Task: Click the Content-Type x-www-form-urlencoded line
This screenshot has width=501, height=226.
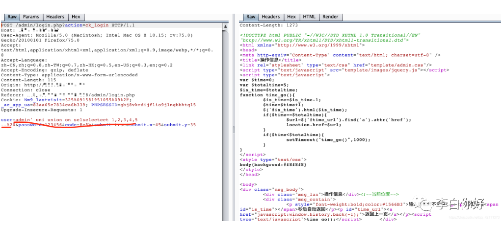Action: pyautogui.click(x=69, y=75)
